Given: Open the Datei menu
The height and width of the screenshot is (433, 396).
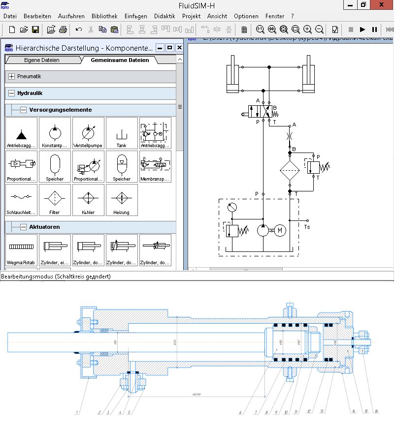Looking at the screenshot, I should [x=10, y=16].
